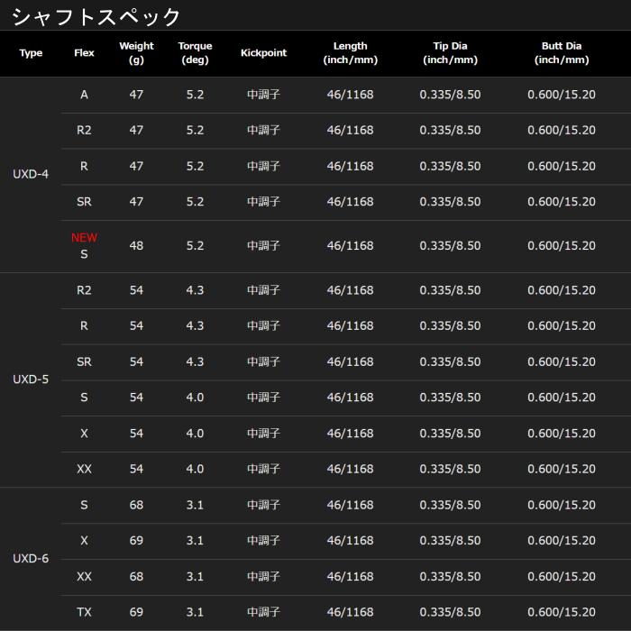Click the Kickpoint column header

point(263,52)
